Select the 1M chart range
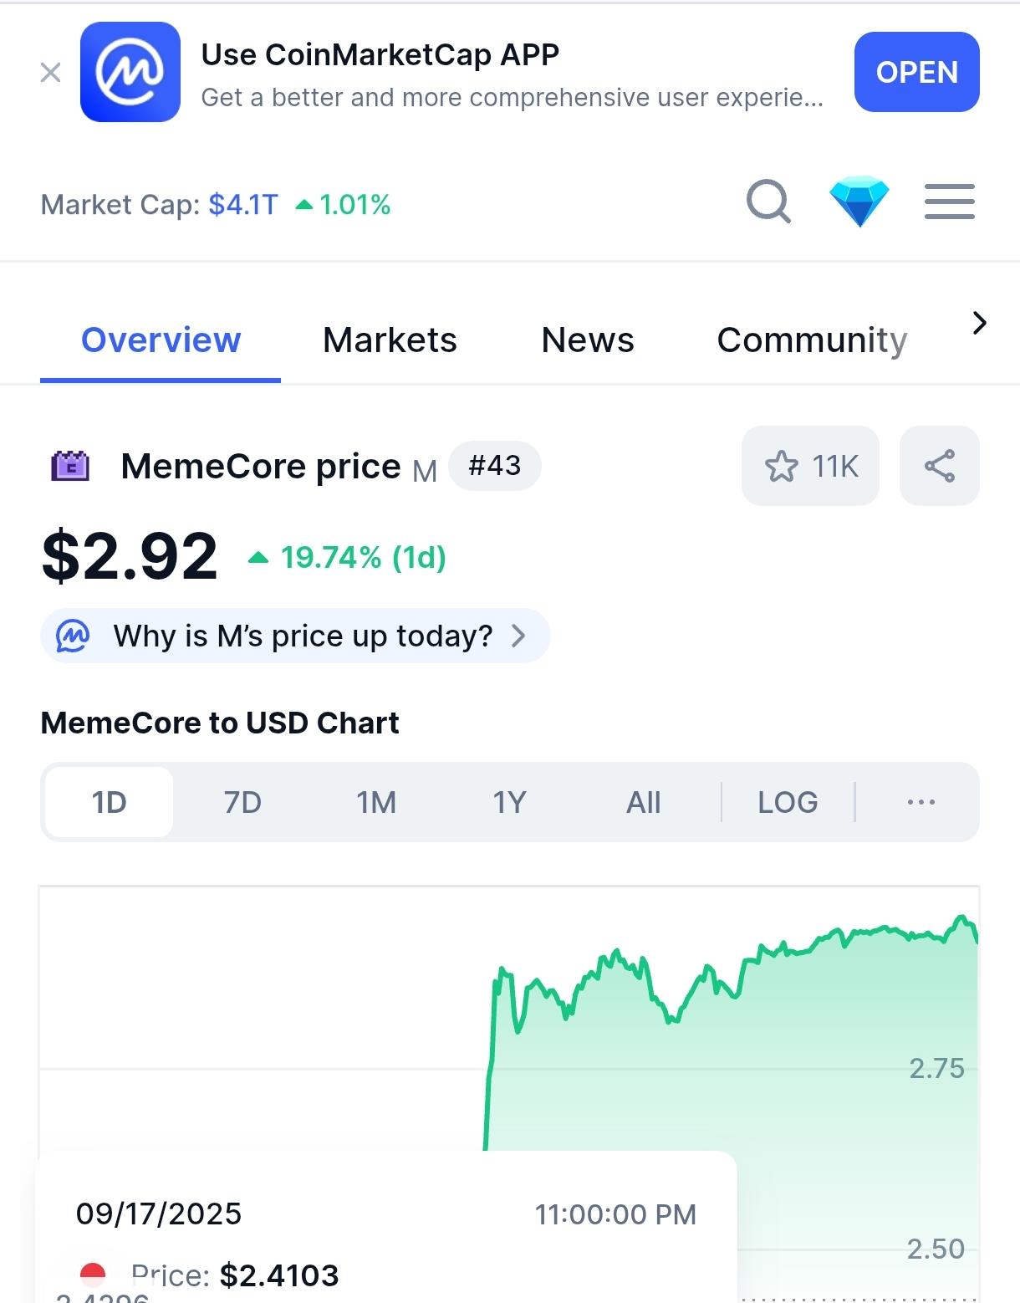The width and height of the screenshot is (1020, 1303). 376,803
